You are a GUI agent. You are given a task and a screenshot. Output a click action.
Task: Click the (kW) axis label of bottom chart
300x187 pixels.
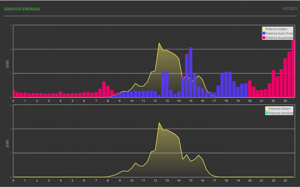coord(7,143)
